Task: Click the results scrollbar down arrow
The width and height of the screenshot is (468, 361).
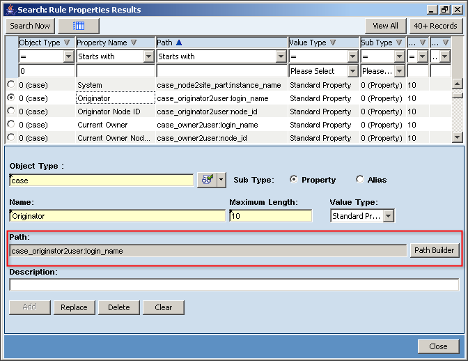Action: [x=457, y=138]
